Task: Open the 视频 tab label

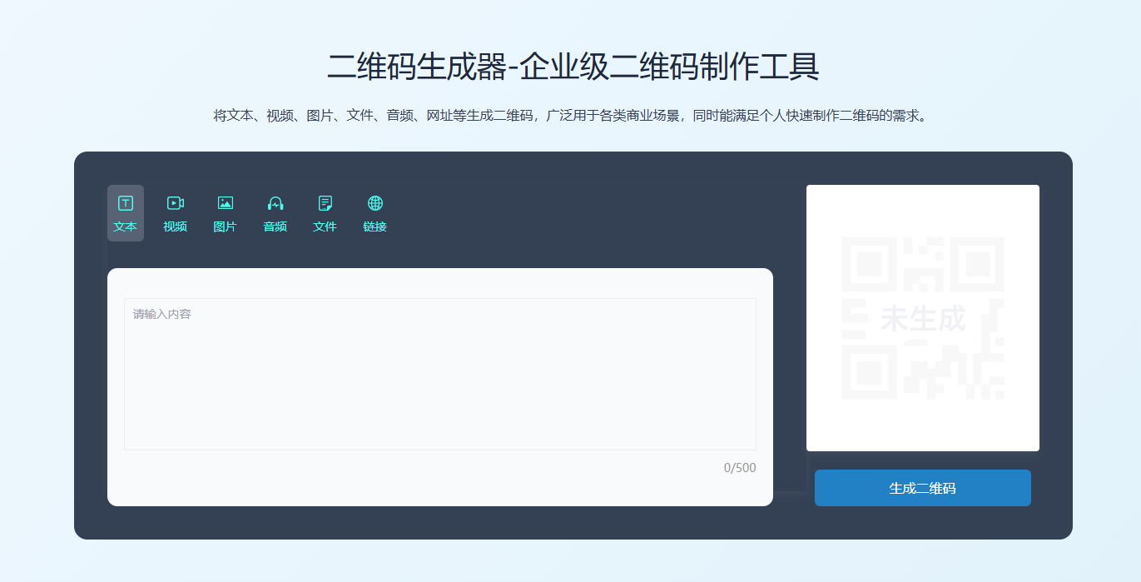Action: [176, 226]
